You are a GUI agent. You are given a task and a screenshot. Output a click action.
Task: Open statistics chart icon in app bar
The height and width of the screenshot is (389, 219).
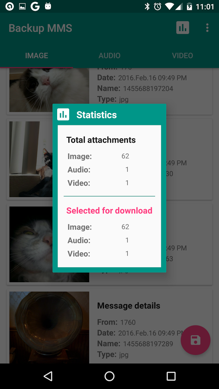click(x=183, y=28)
